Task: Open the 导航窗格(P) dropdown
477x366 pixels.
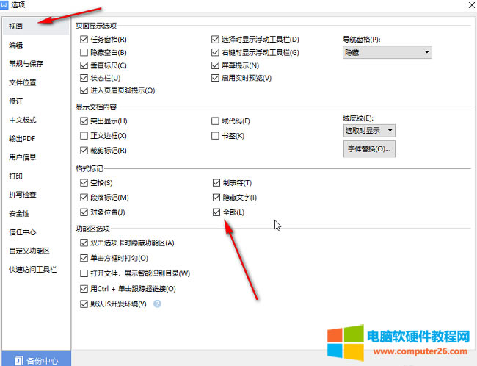Action: [x=387, y=52]
